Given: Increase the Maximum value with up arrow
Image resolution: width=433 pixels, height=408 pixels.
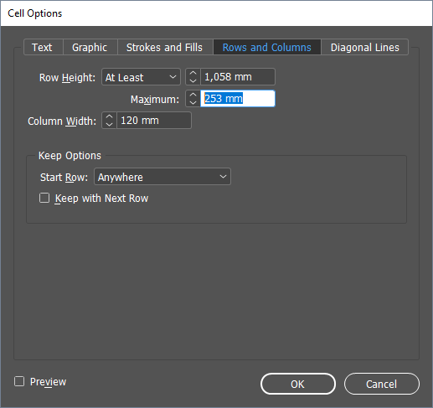Looking at the screenshot, I should point(193,95).
